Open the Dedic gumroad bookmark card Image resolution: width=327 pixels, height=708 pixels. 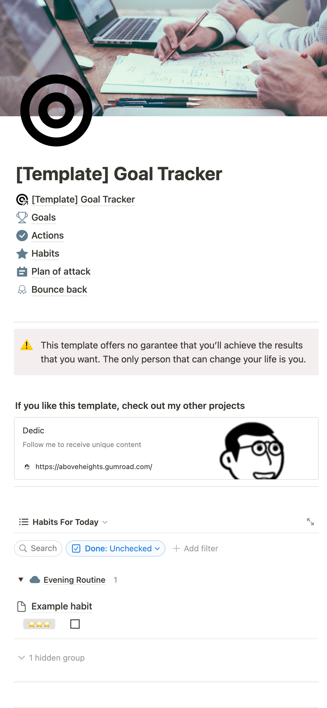click(x=166, y=448)
